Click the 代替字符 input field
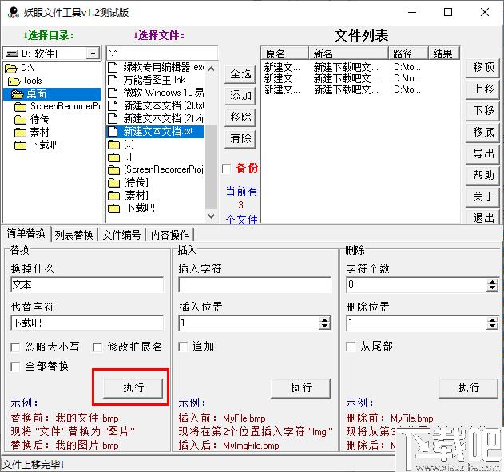This screenshot has width=504, height=472. click(87, 323)
